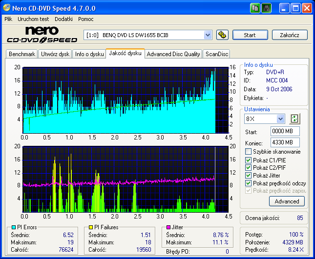
Task: Click the date 9 Oct 2006
Action: [279, 89]
